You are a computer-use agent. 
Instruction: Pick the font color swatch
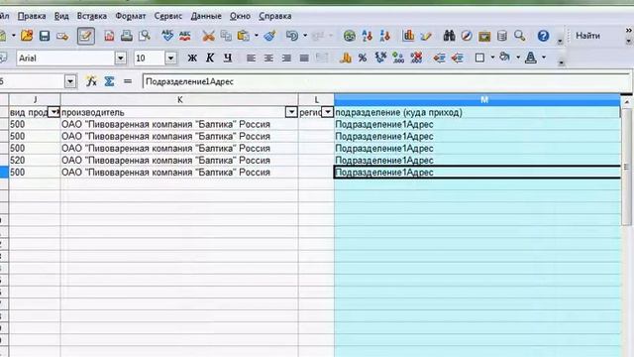[x=531, y=58]
